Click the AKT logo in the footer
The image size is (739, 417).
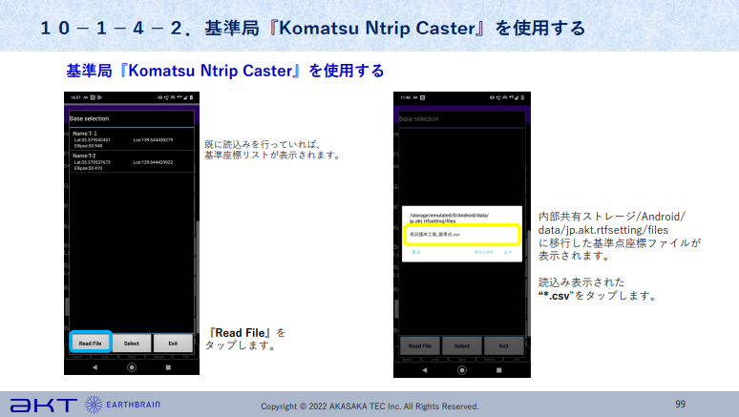44,405
